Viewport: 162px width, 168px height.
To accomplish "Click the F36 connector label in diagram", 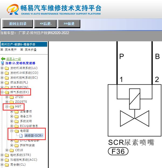I will (x=118, y=151).
